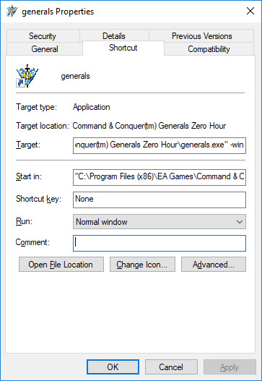The height and width of the screenshot is (381, 262).
Task: Select the Shortcut tab
Action: [123, 48]
